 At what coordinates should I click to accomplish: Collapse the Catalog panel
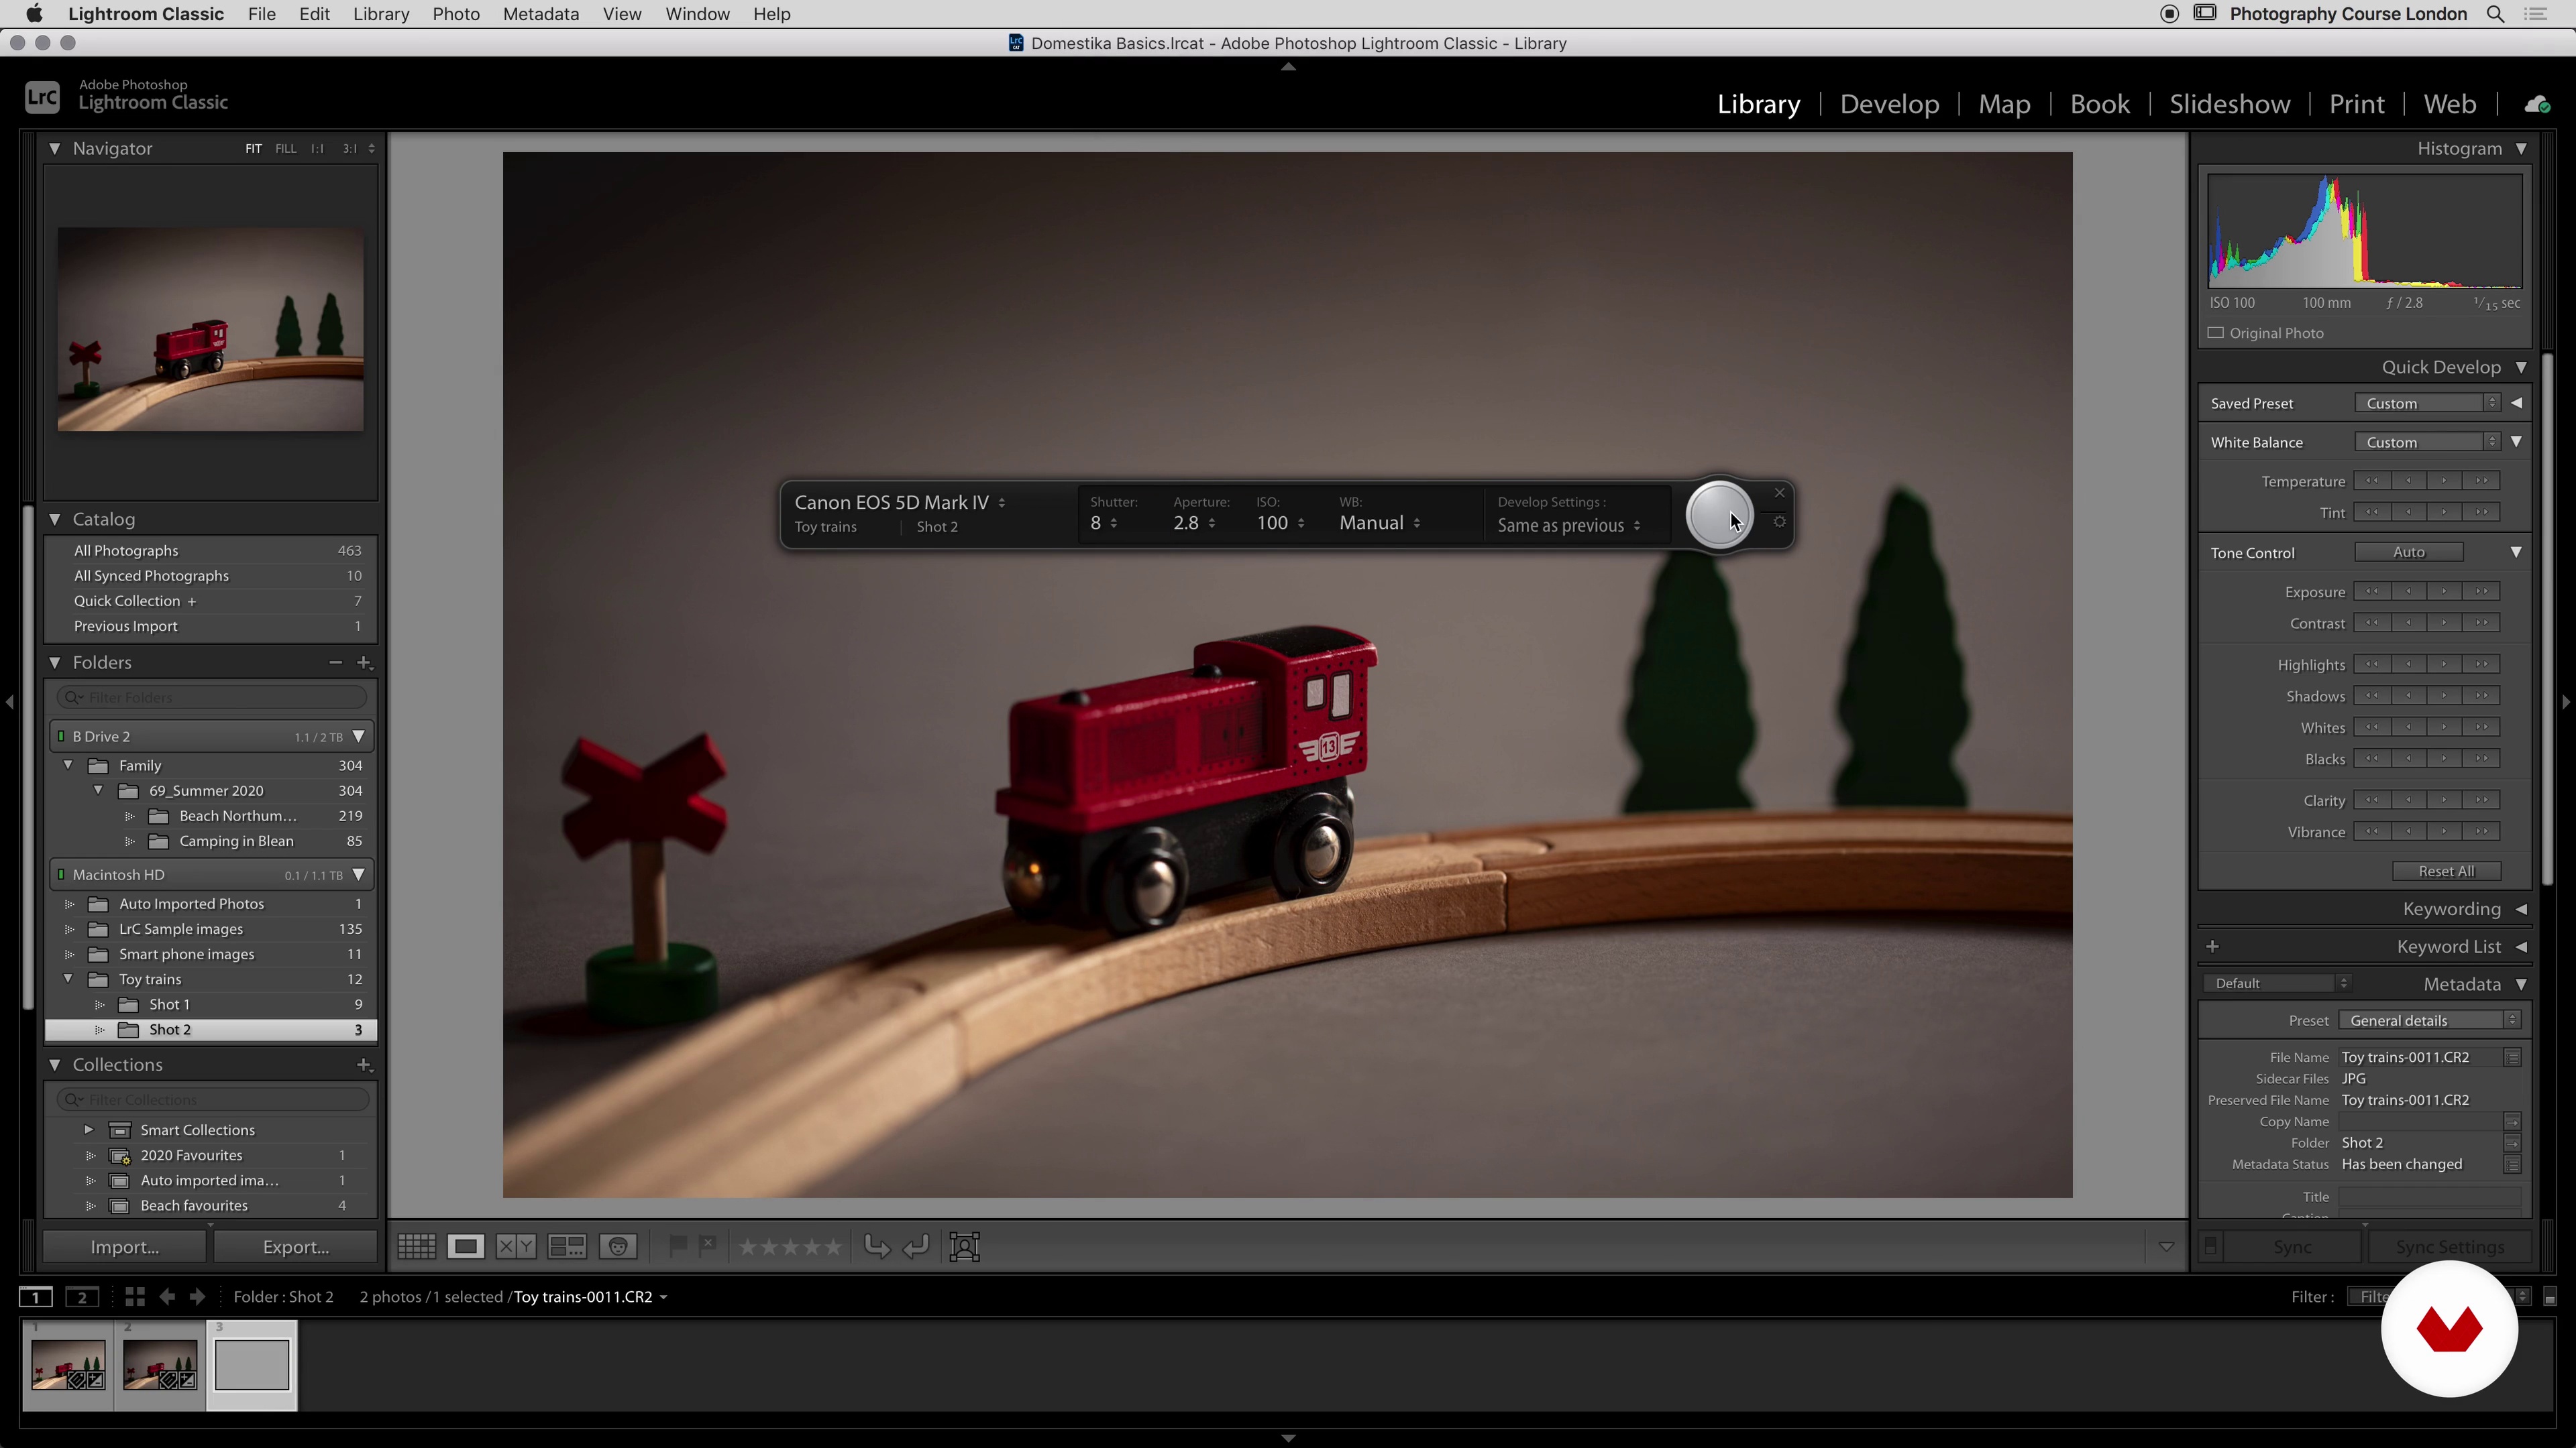pyautogui.click(x=54, y=519)
